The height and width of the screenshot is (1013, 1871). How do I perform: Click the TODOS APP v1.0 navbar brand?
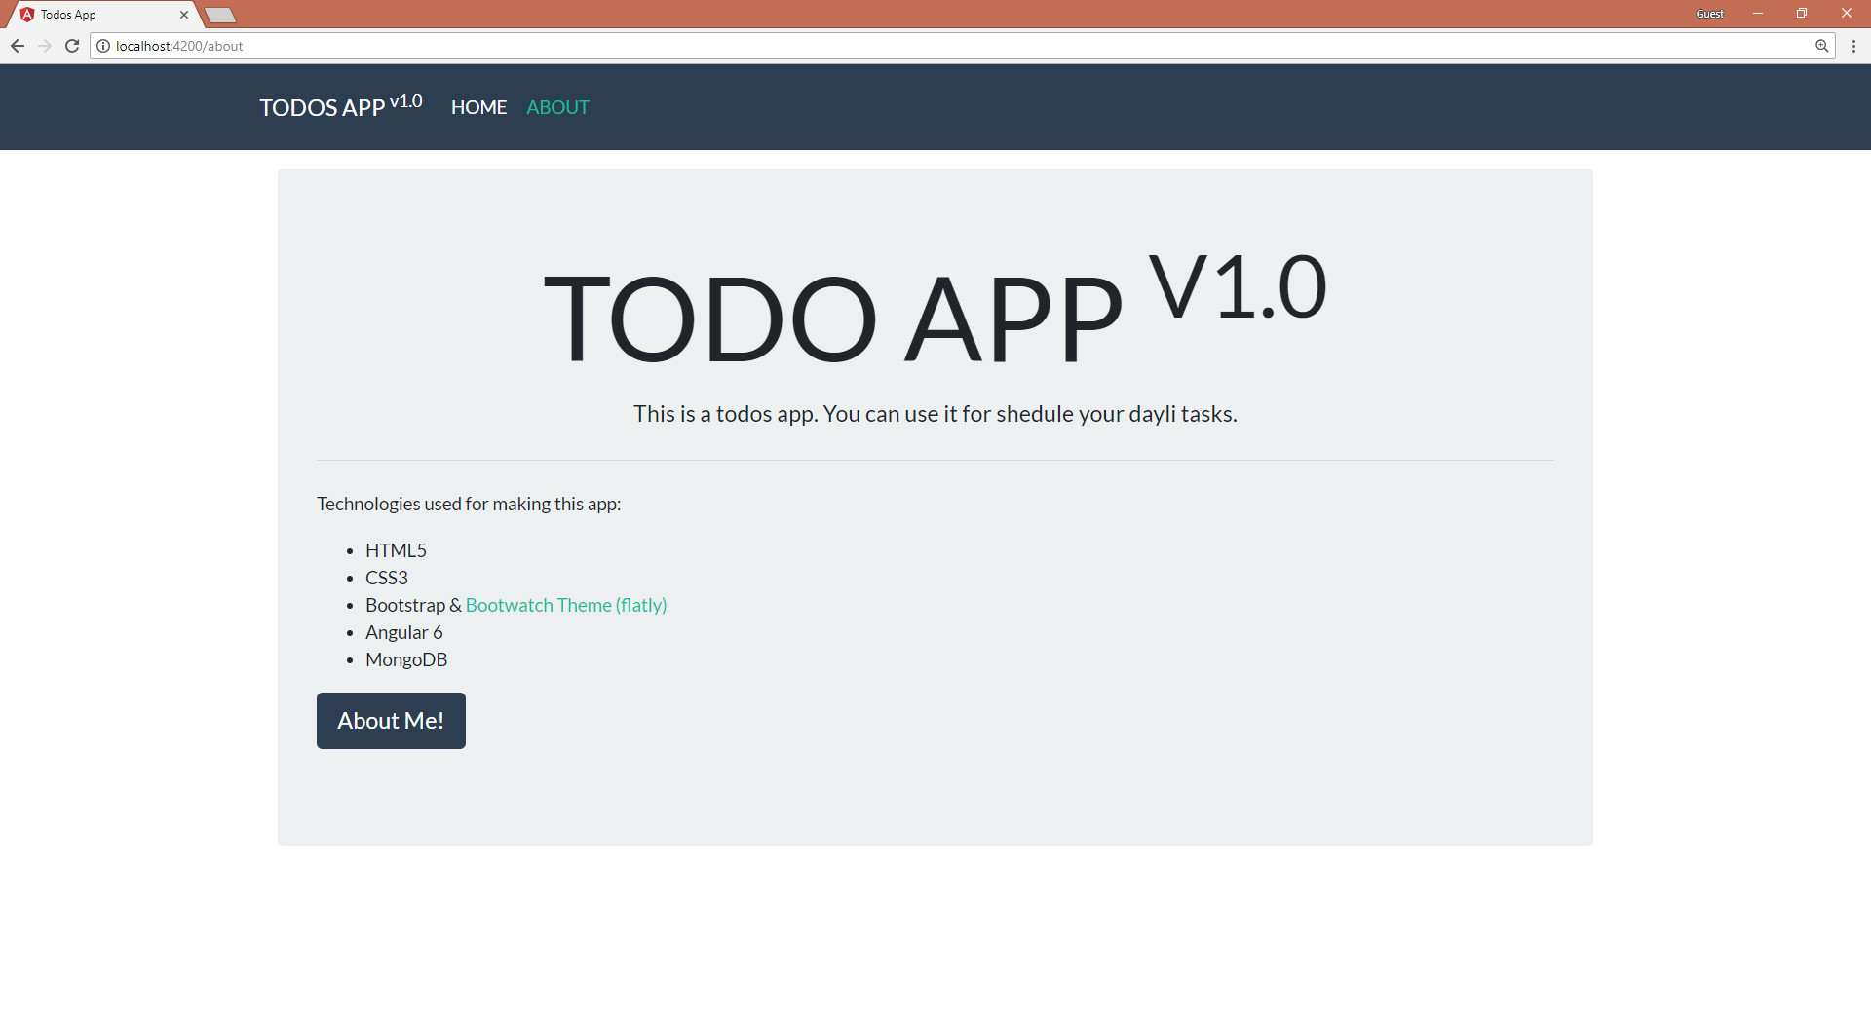(x=340, y=106)
